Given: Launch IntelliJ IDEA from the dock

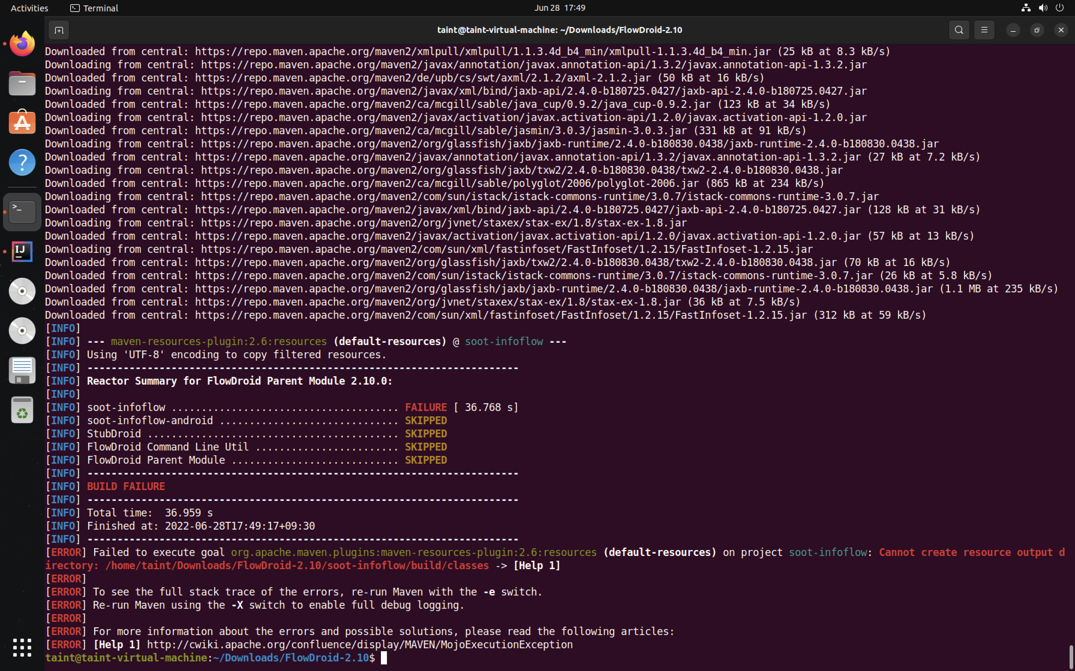Looking at the screenshot, I should point(22,251).
